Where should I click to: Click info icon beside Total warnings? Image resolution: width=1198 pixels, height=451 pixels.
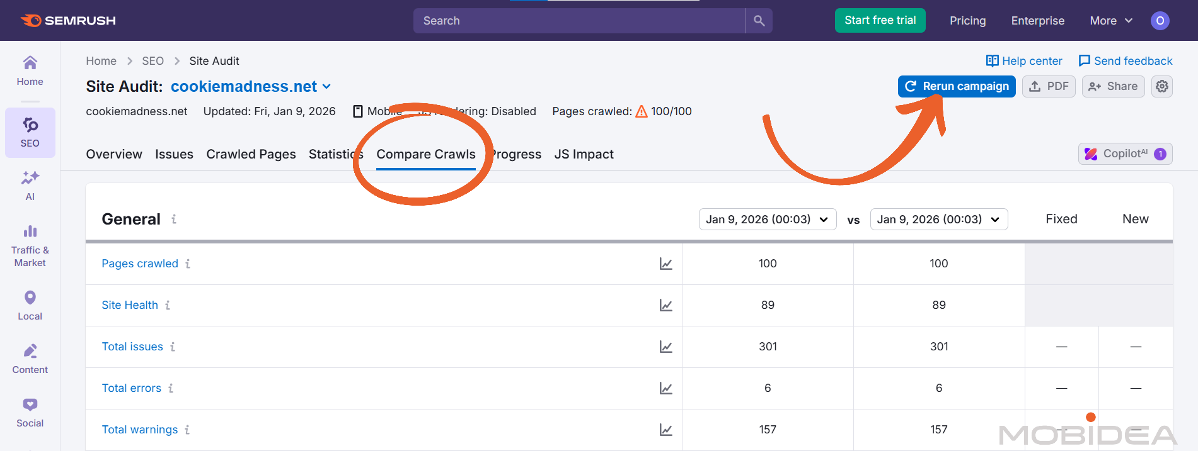[x=187, y=430]
